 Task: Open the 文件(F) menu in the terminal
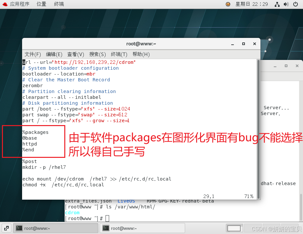pyautogui.click(x=33, y=54)
